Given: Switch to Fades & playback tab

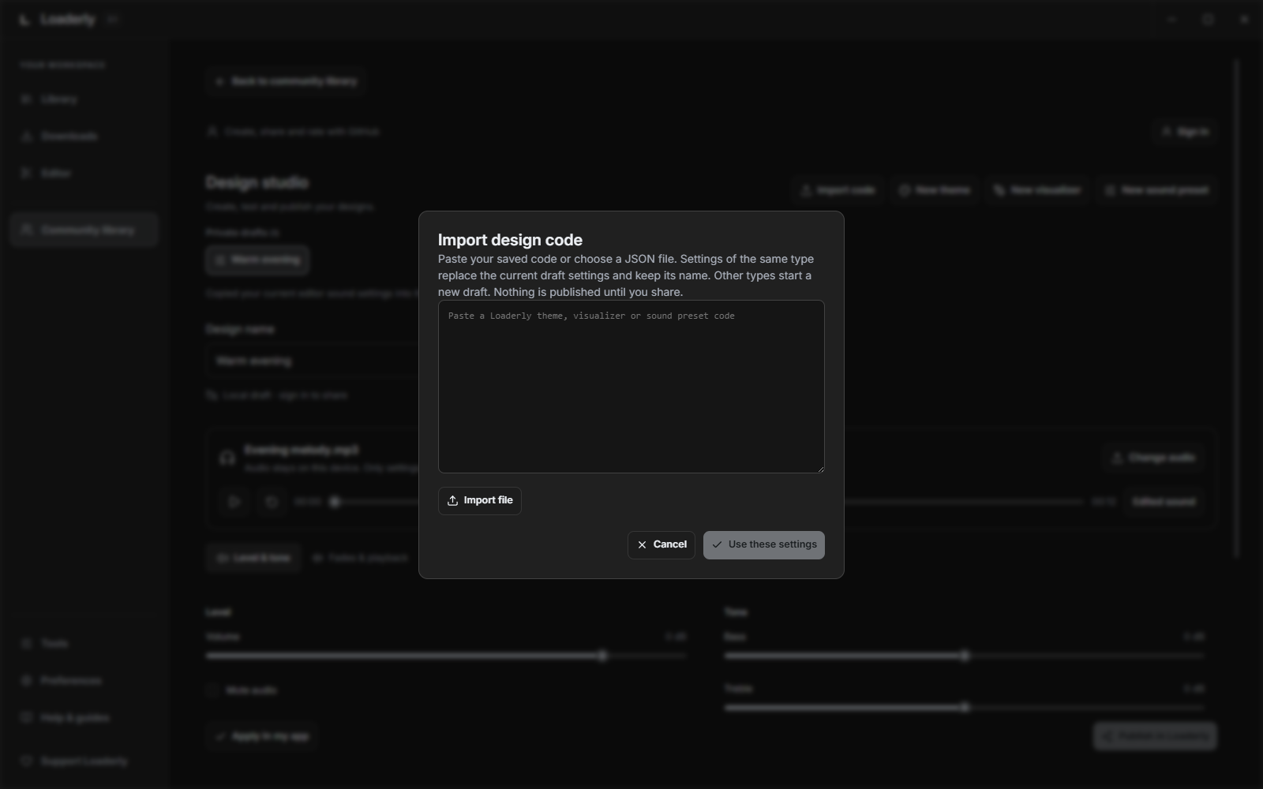Looking at the screenshot, I should (x=360, y=558).
